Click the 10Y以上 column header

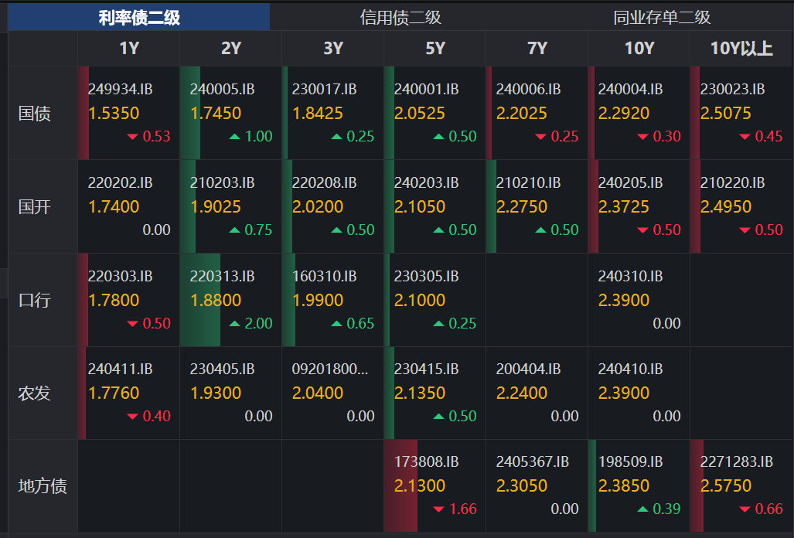(741, 49)
